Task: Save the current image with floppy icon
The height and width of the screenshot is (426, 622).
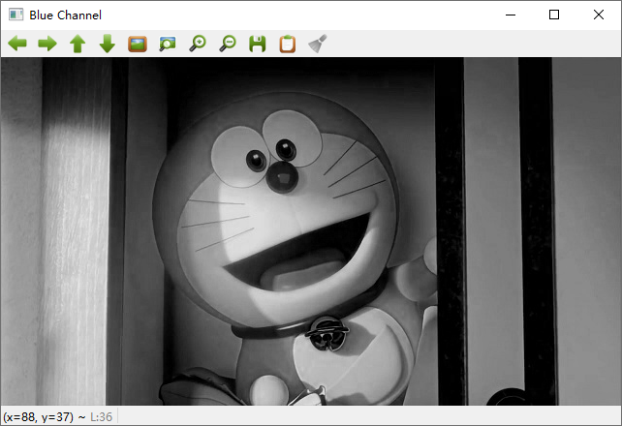Action: [258, 44]
